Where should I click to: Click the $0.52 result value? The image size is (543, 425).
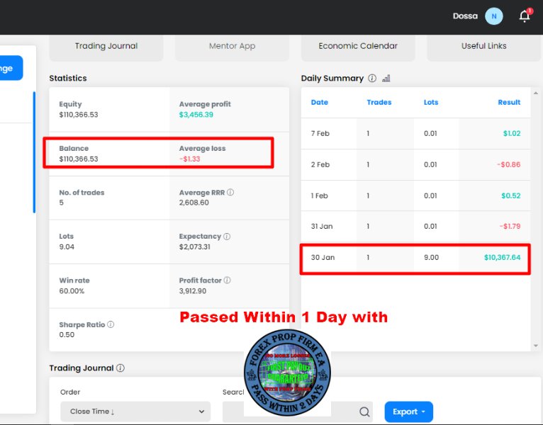(x=511, y=195)
